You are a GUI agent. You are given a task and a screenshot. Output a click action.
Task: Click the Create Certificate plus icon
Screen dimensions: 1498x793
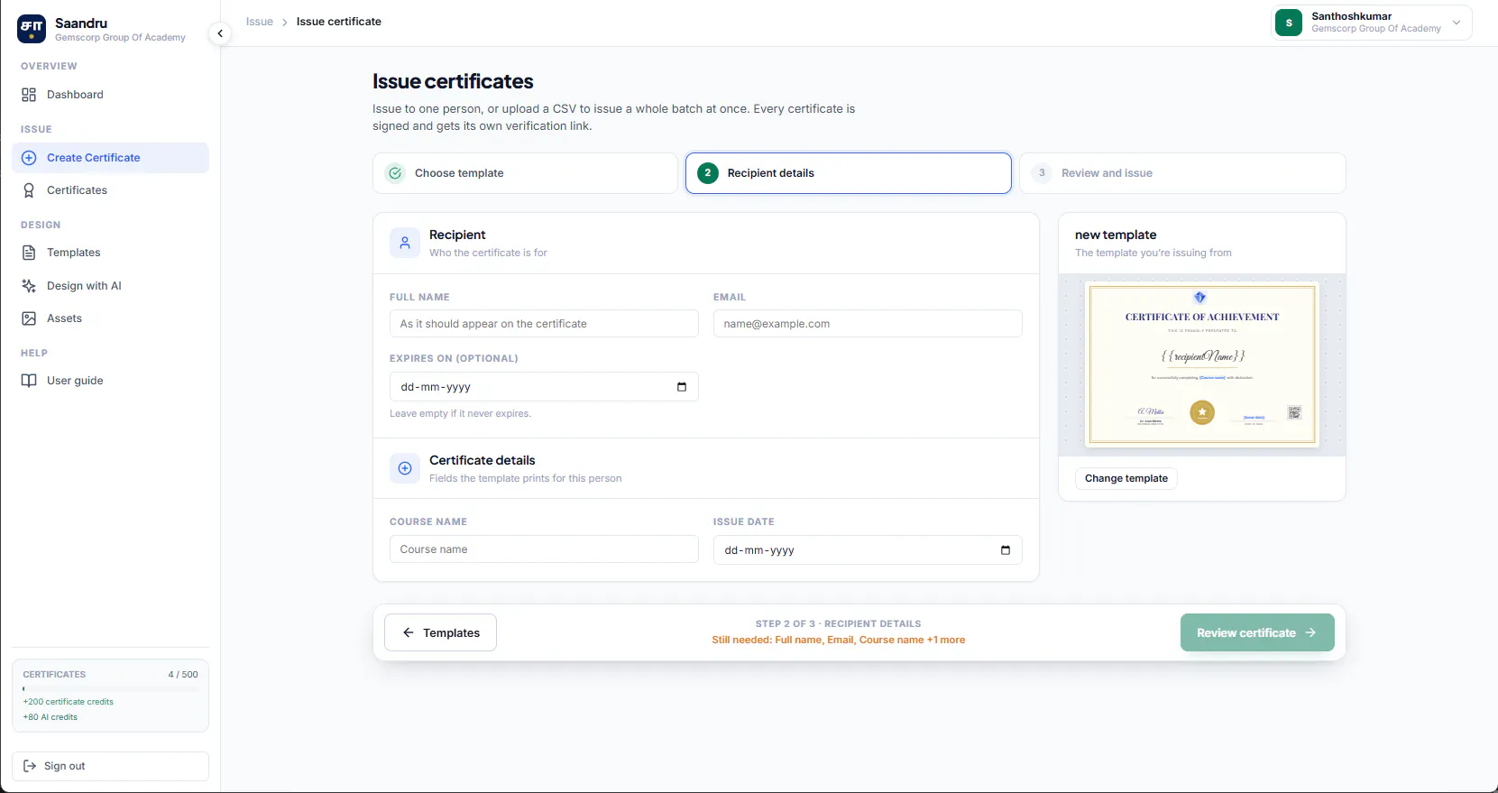[29, 158]
